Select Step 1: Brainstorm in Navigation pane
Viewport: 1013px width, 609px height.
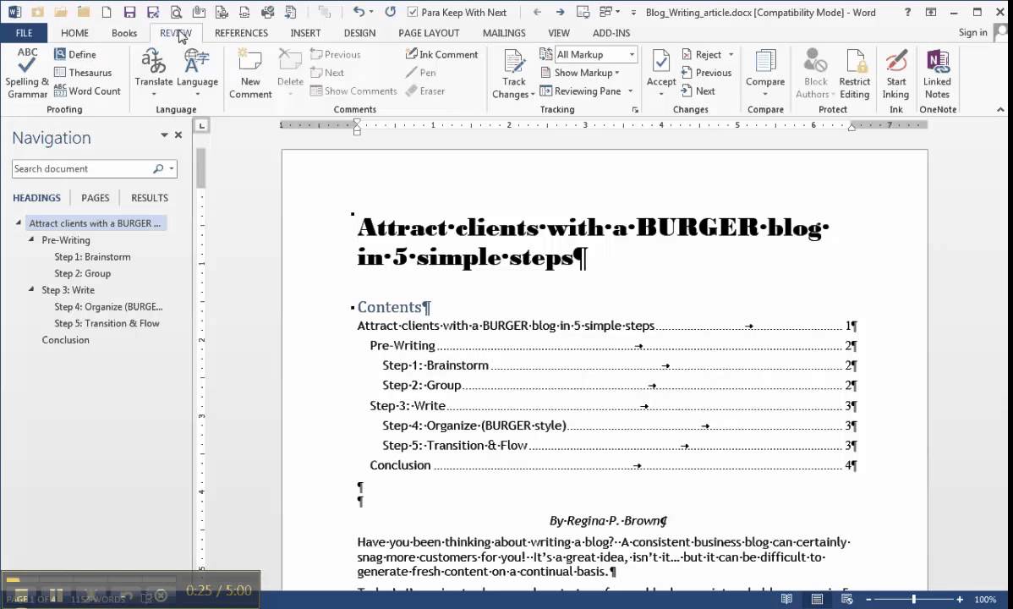92,256
